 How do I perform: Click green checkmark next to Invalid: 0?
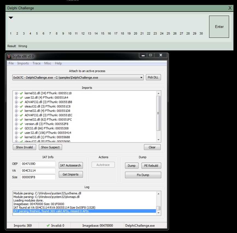click(48, 225)
